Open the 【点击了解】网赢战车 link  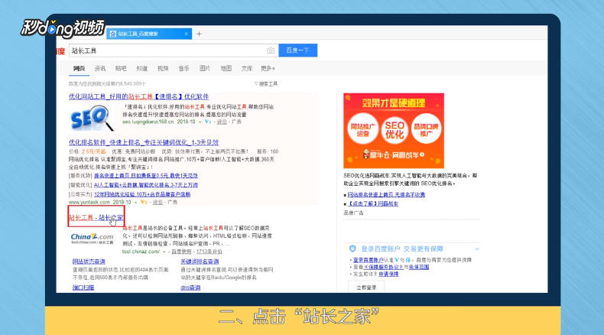coord(373,203)
